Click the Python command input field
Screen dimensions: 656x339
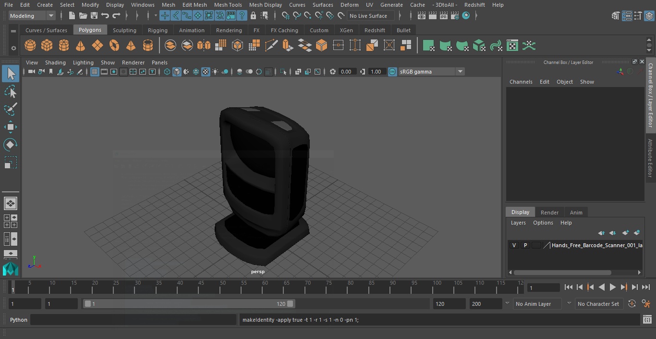[133, 320]
